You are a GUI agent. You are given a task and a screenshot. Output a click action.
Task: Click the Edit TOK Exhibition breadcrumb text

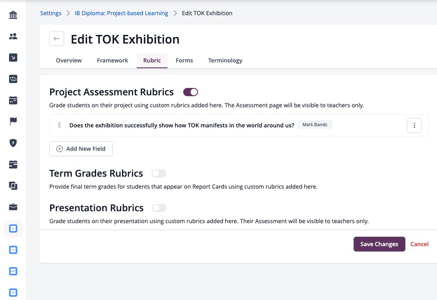tap(207, 13)
